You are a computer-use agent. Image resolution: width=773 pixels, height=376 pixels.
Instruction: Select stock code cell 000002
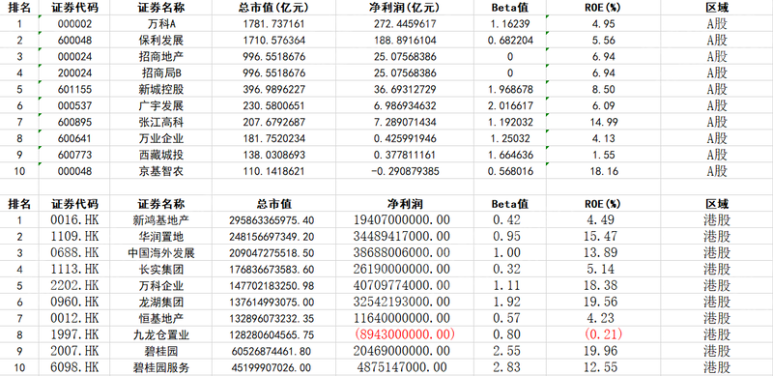coord(74,24)
